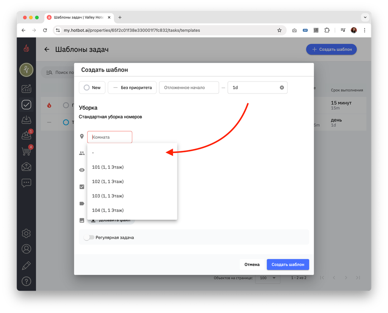
Task: Open the inbox download tray sidebar icon
Action: coord(26,120)
